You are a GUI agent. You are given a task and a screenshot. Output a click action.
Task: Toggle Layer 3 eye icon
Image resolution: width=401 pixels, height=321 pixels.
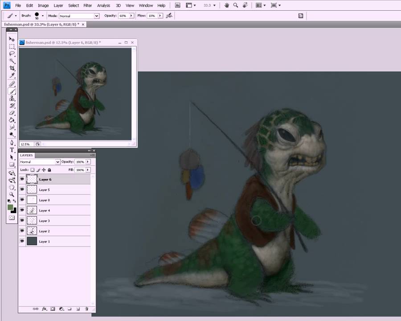coord(22,220)
